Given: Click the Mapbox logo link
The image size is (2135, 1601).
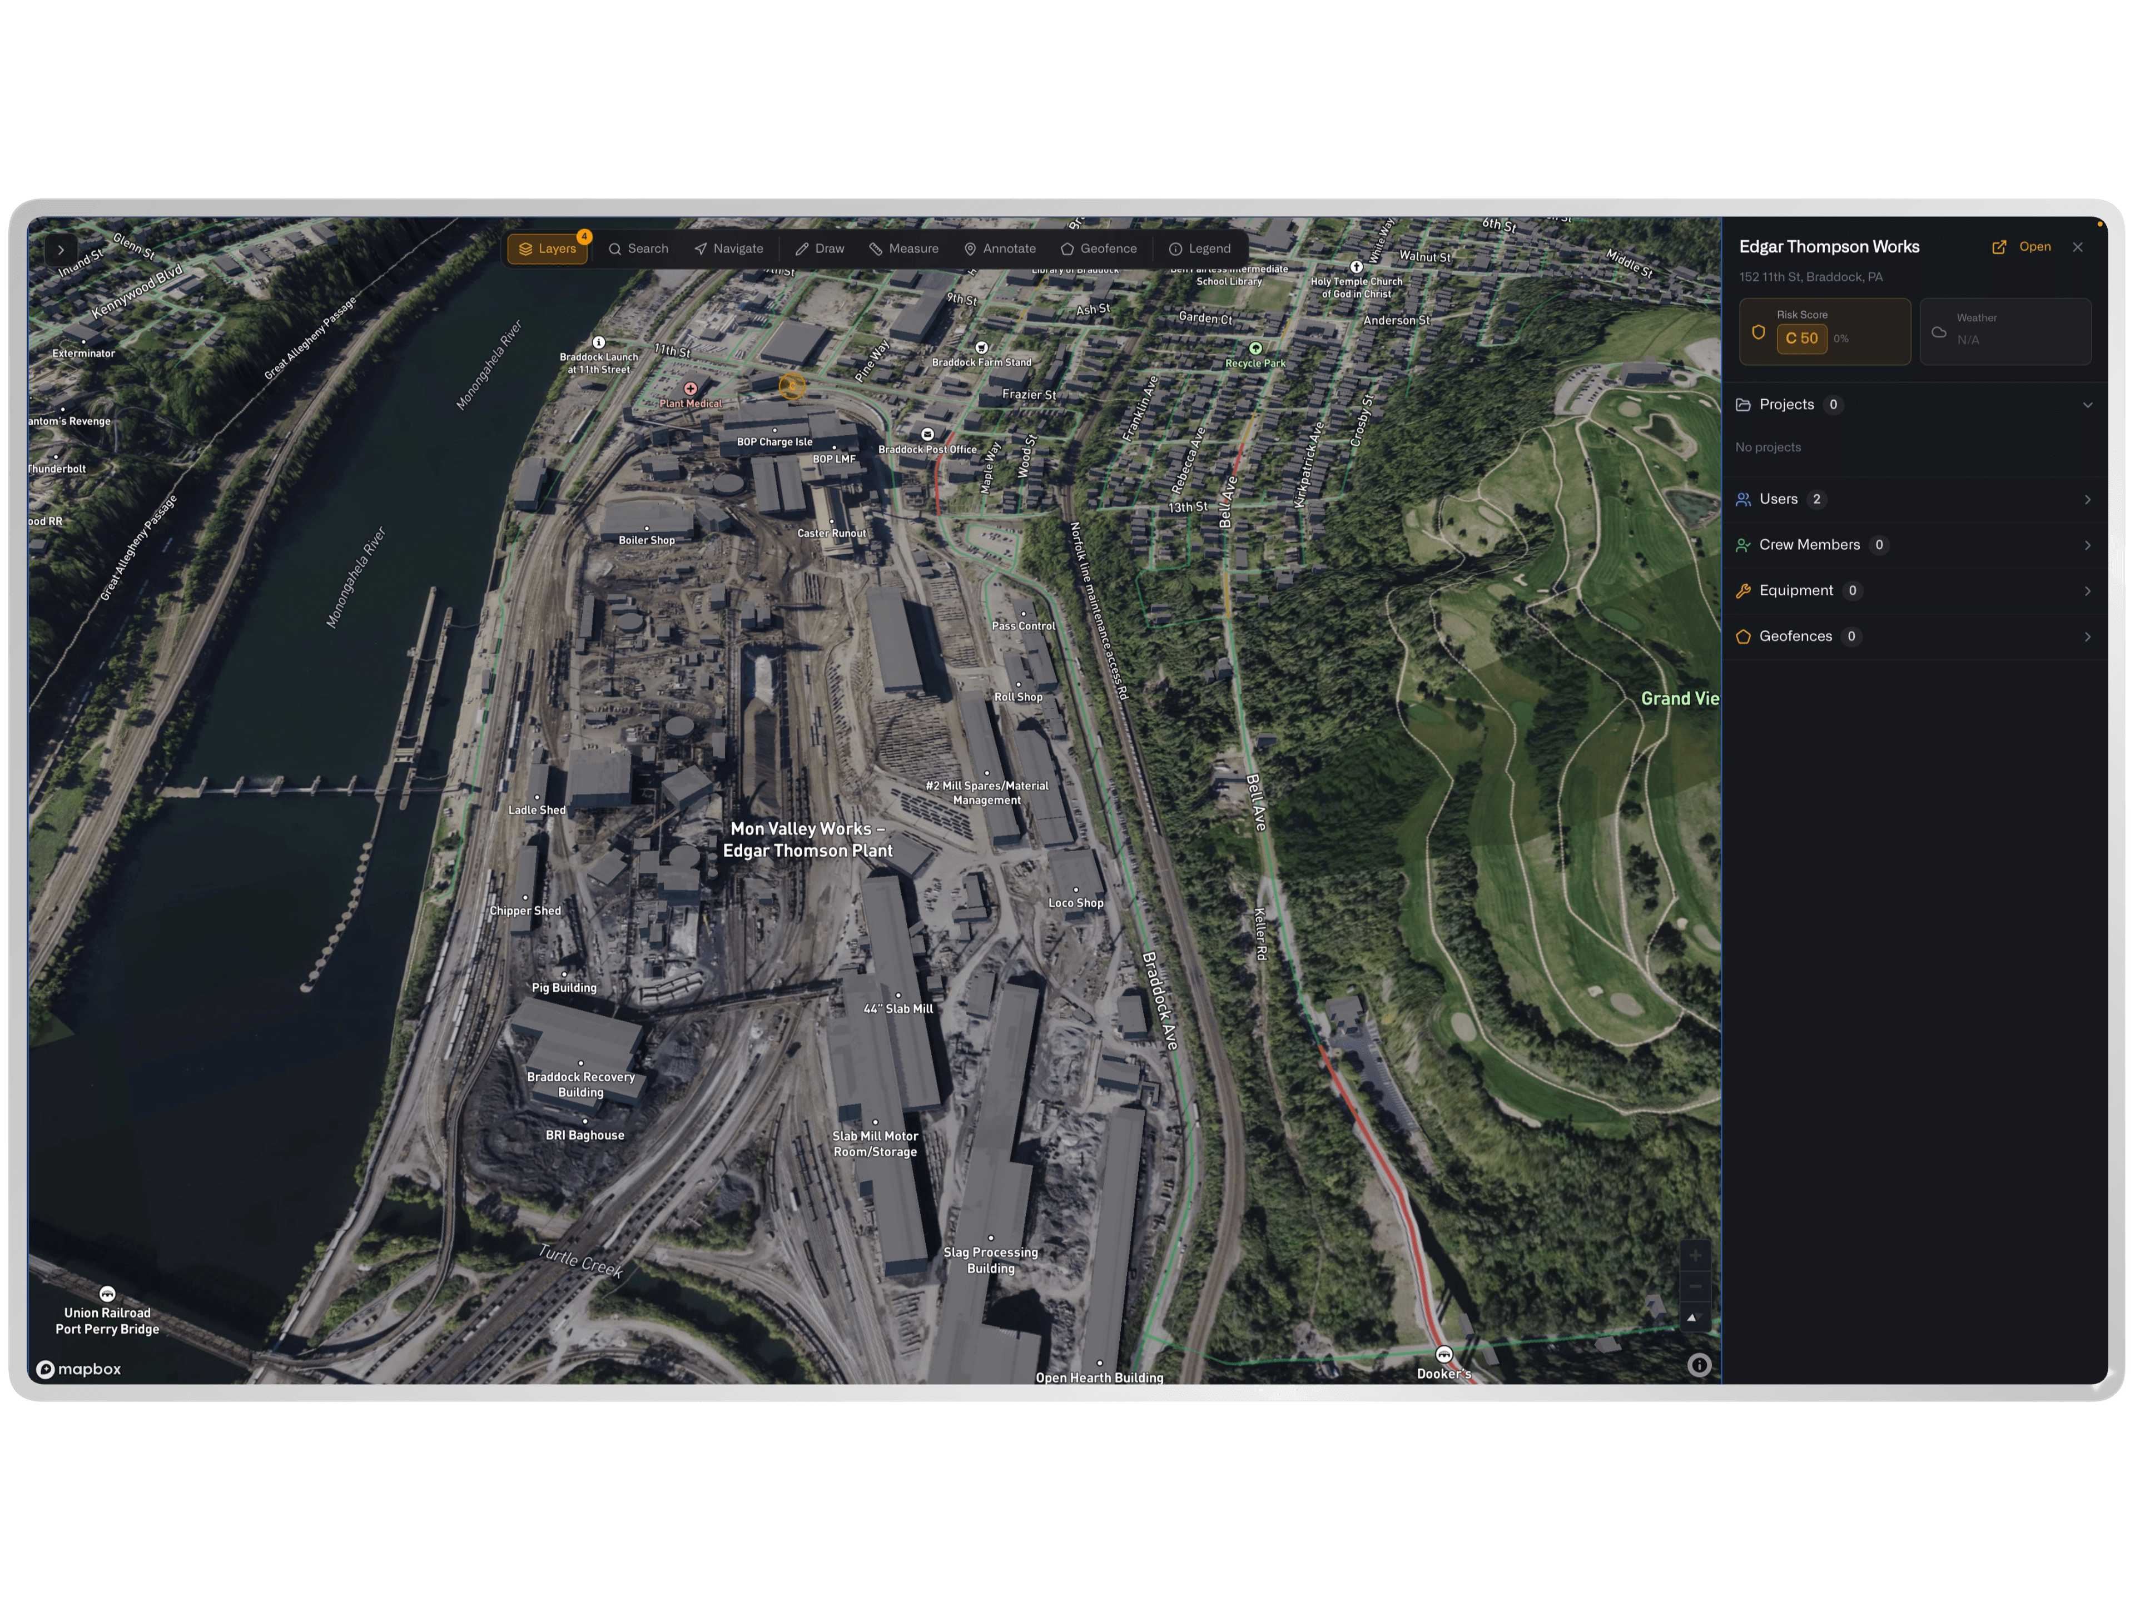Looking at the screenshot, I should coord(79,1369).
